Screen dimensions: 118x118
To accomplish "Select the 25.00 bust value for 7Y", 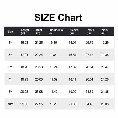I will point(39,79).
